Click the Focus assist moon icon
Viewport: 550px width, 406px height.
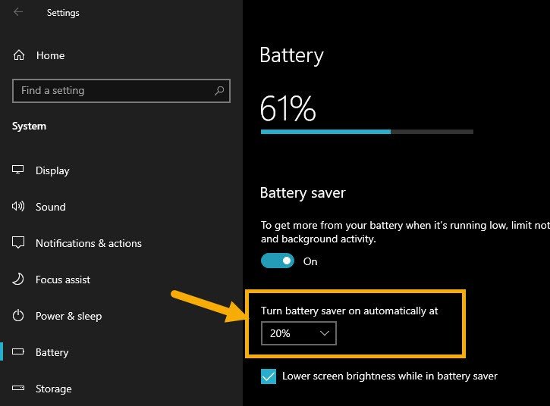click(x=18, y=280)
